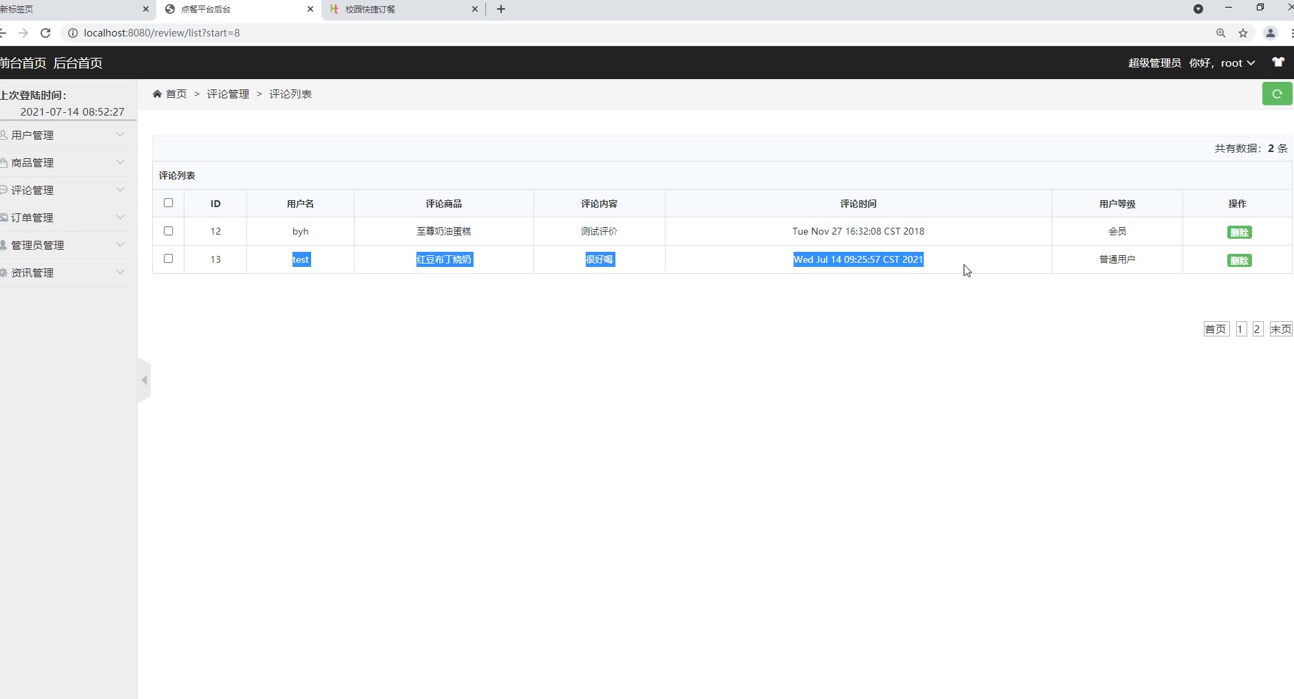Click home icon in breadcrumb
The width and height of the screenshot is (1294, 699).
tap(157, 94)
